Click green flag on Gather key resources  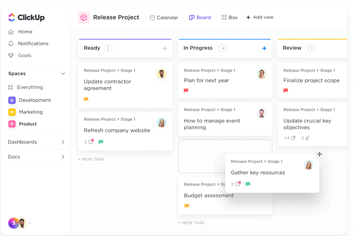[x=248, y=184]
